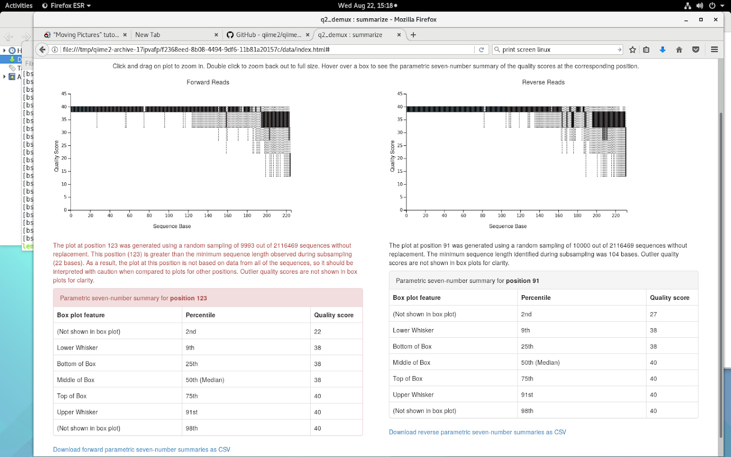
Task: Click the Forward Reads quality plot
Action: pos(180,152)
